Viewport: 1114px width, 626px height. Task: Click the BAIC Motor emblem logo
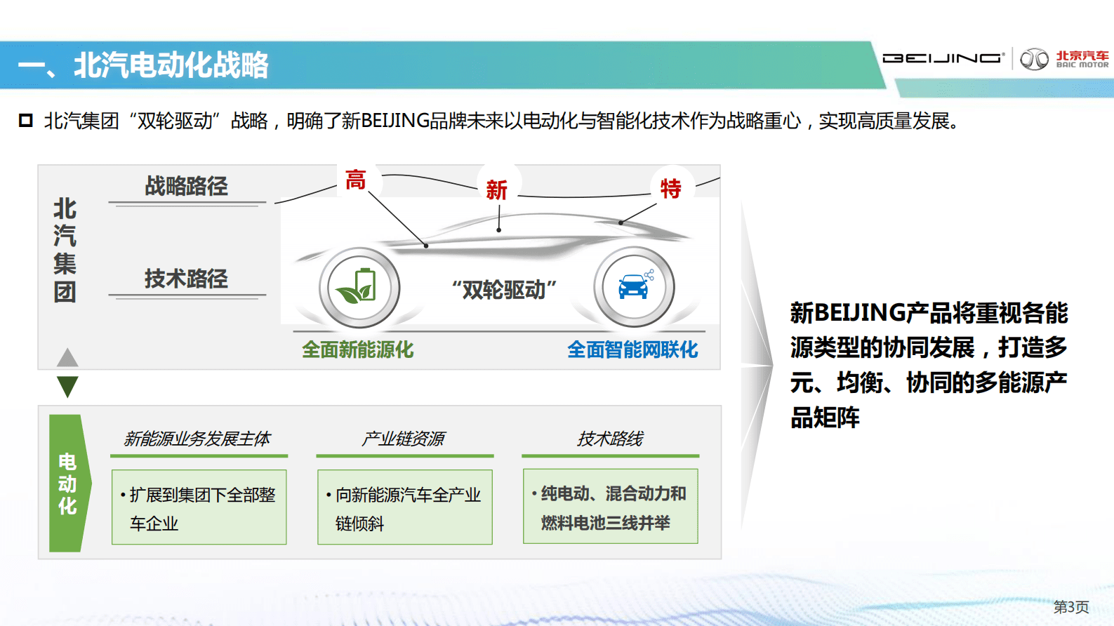(x=1034, y=59)
